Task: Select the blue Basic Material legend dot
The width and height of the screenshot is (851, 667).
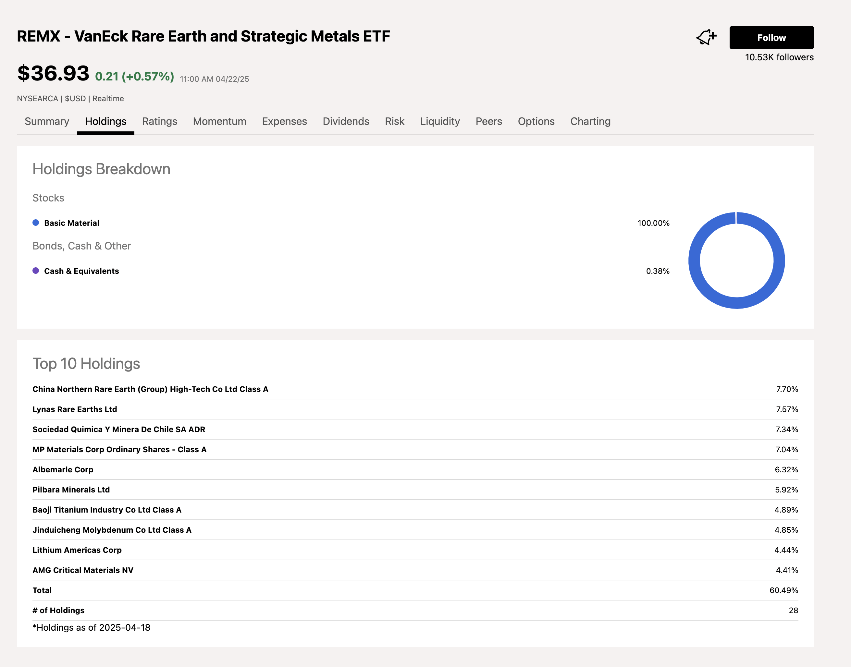Action: click(x=36, y=223)
